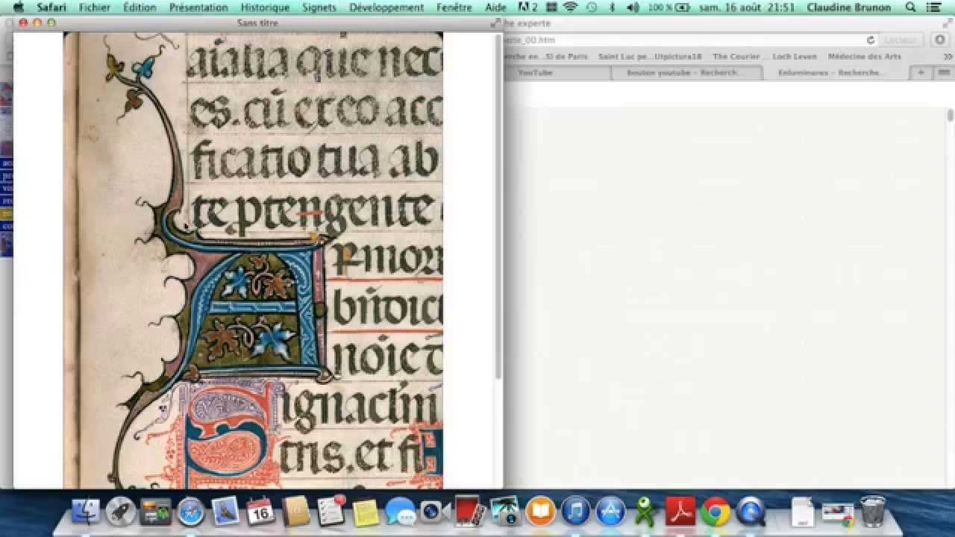Click the Lecteur button in background Safari

pyautogui.click(x=900, y=40)
